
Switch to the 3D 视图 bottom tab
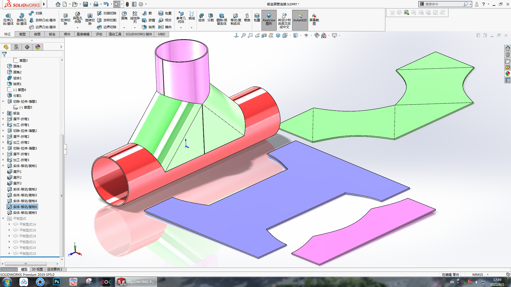tap(37, 269)
